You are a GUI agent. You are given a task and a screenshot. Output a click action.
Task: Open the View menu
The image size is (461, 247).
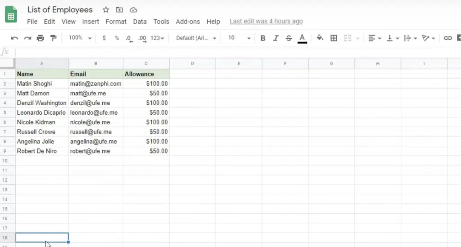[x=68, y=22]
